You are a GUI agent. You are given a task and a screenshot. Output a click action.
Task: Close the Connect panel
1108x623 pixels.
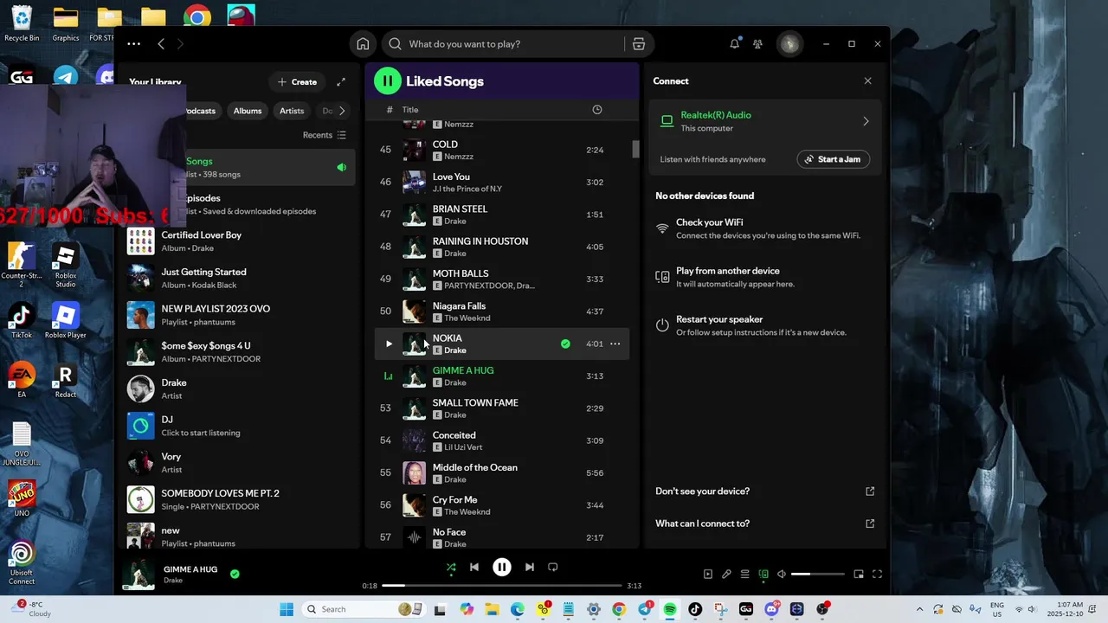tap(868, 81)
